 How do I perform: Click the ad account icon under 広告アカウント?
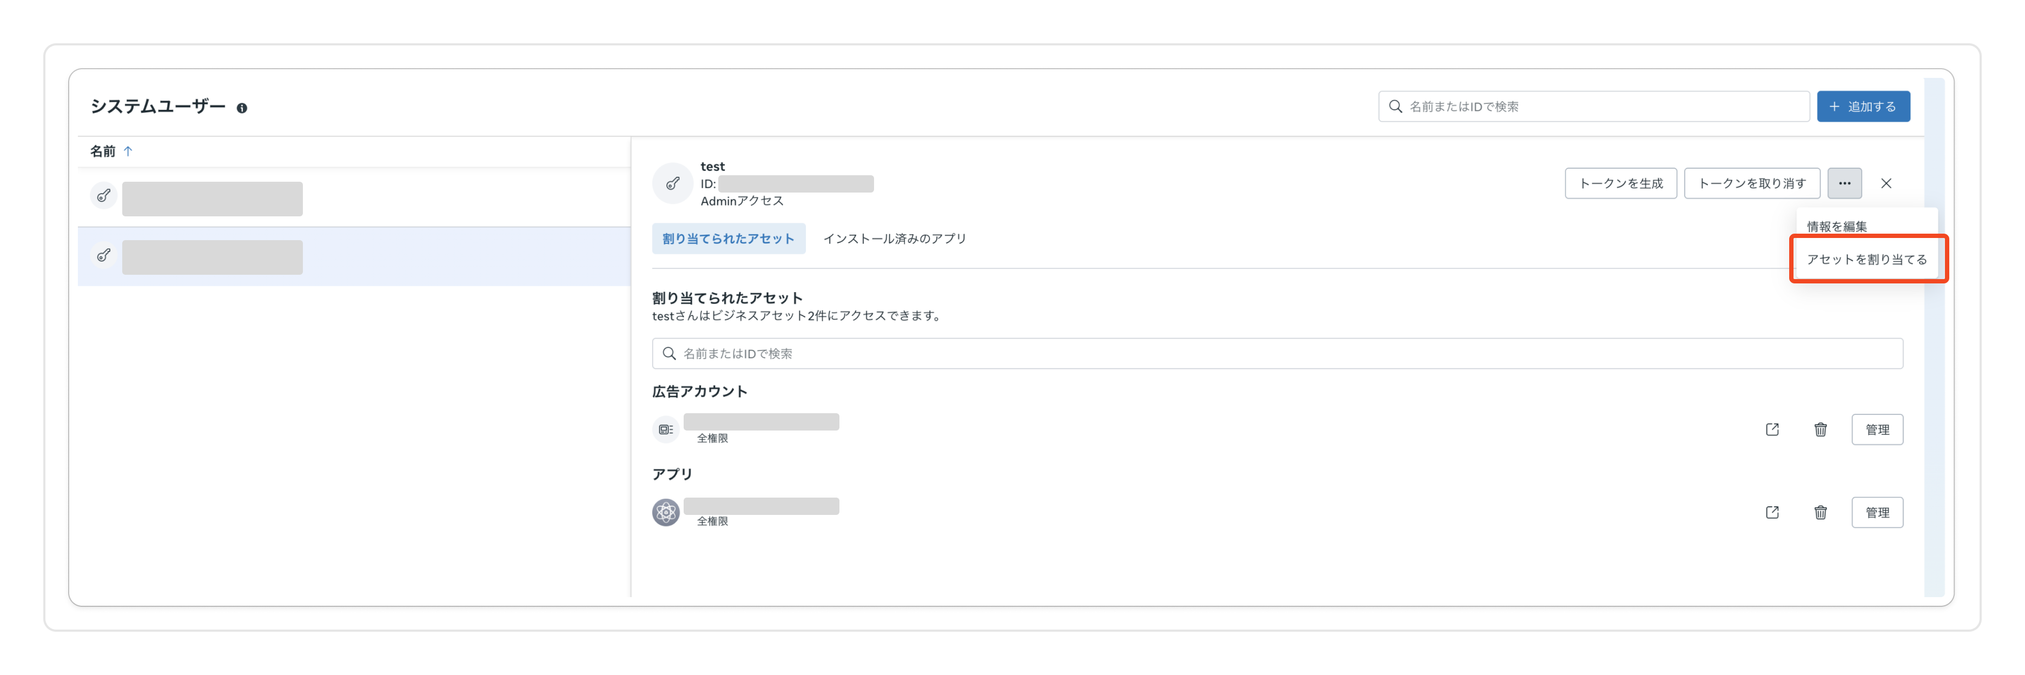click(666, 429)
